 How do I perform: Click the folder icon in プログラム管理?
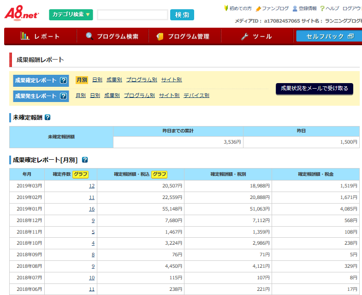[160, 36]
